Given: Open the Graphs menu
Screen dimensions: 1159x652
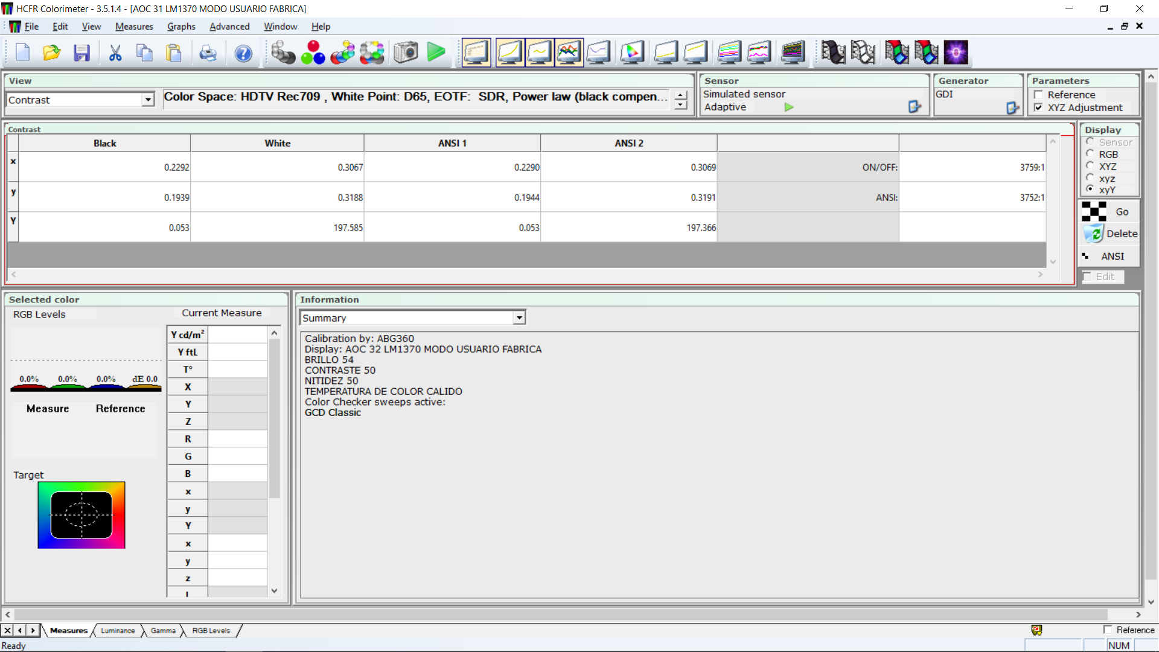Looking at the screenshot, I should (181, 27).
